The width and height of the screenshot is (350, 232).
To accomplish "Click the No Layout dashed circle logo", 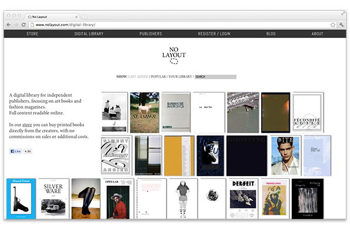I will pos(174,61).
